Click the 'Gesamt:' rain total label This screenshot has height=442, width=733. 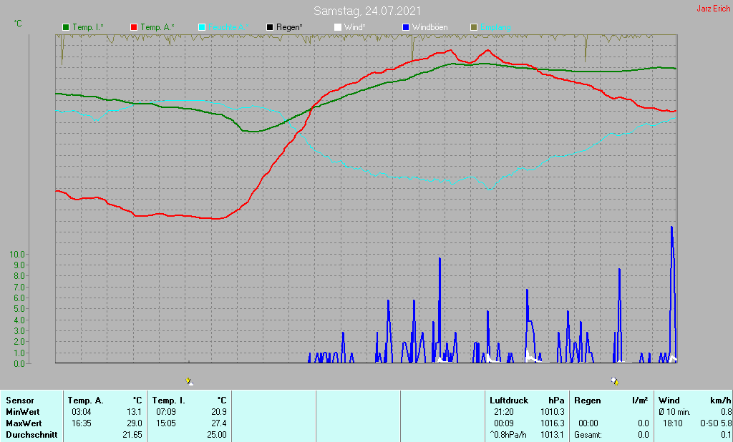pyautogui.click(x=588, y=435)
